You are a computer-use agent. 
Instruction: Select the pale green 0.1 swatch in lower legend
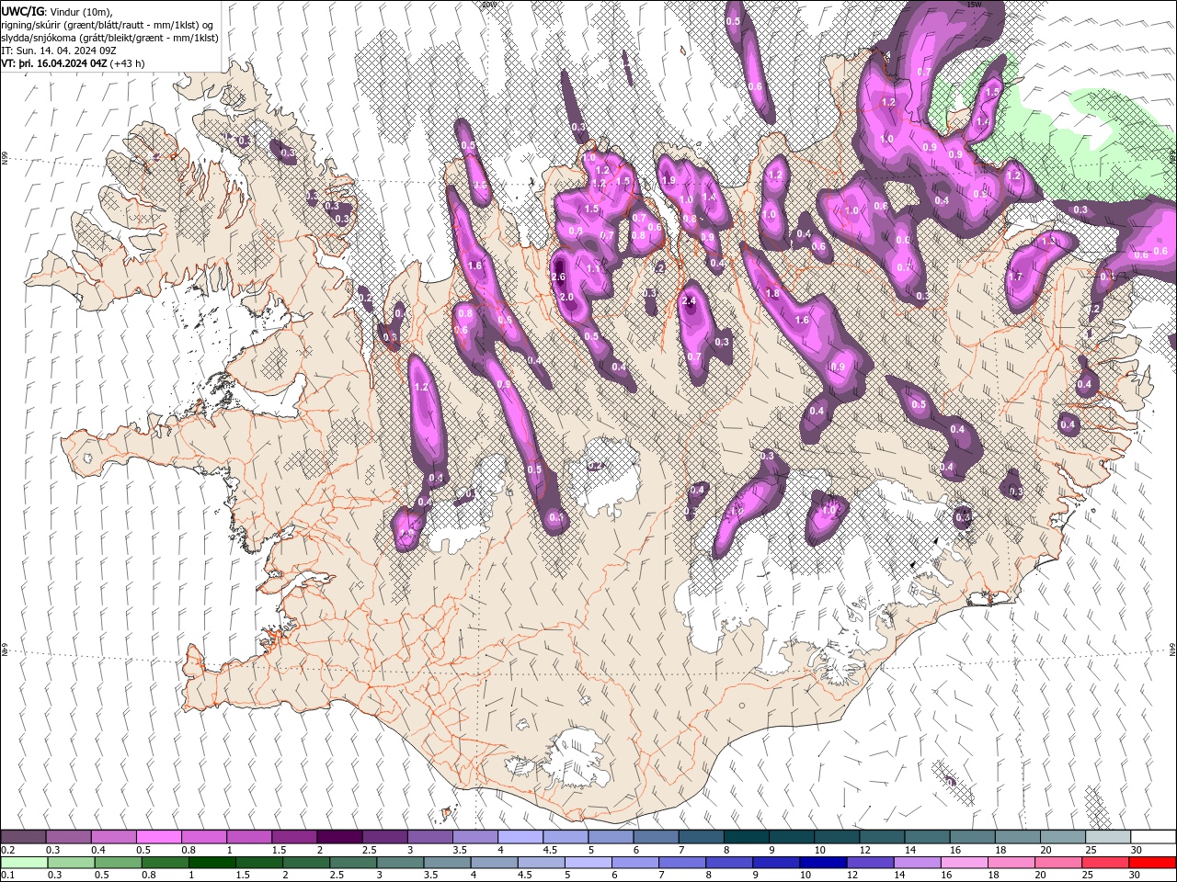[x=23, y=863]
